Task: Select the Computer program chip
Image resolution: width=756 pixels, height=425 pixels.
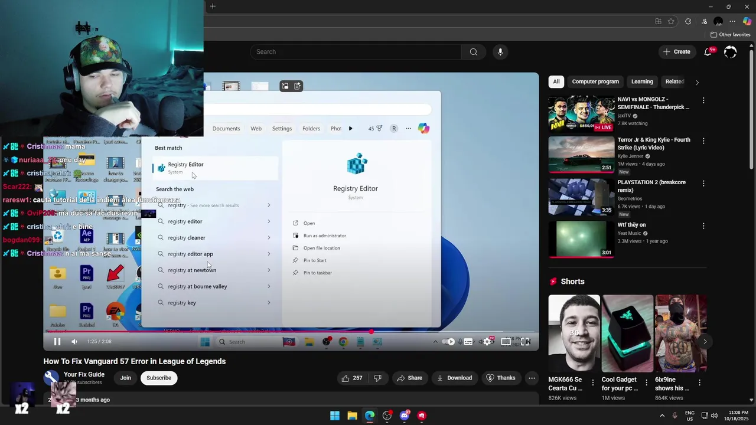Action: (595, 81)
